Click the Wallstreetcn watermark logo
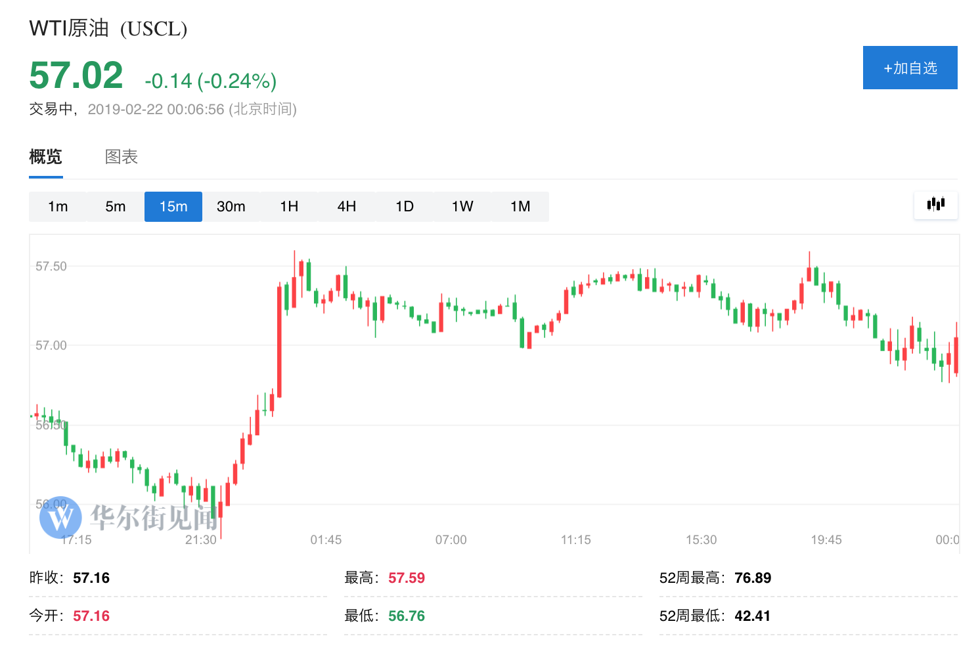This screenshot has width=980, height=655. click(x=60, y=517)
